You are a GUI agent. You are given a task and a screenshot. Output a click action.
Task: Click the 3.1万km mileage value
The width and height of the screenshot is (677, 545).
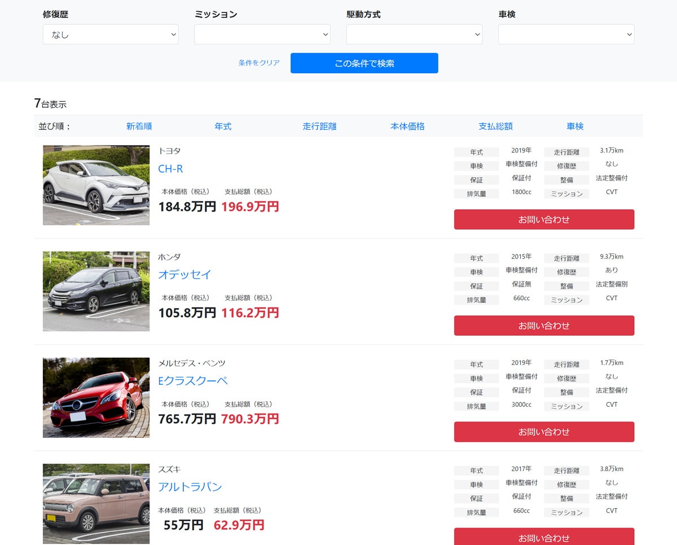[612, 151]
